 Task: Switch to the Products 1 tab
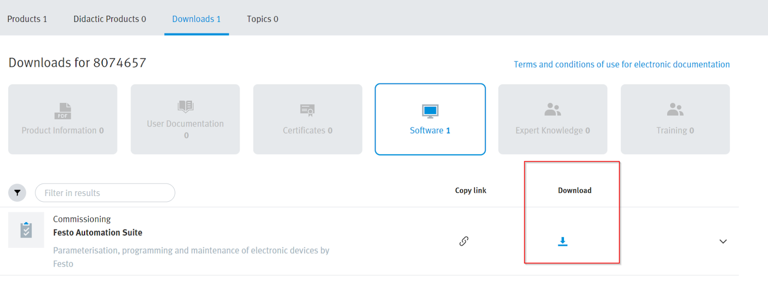coord(27,19)
